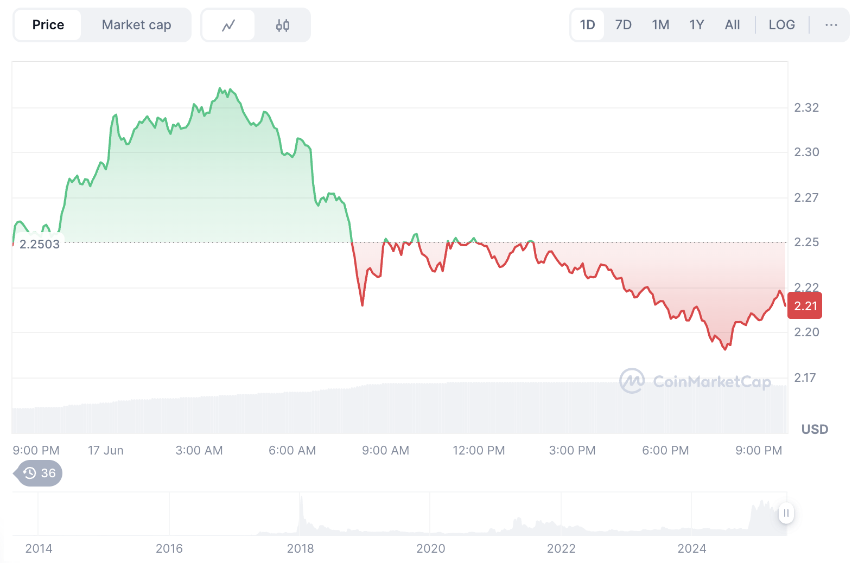Click the CoinMarketCap watermark logo
This screenshot has height=563, width=852.
pyautogui.click(x=695, y=381)
